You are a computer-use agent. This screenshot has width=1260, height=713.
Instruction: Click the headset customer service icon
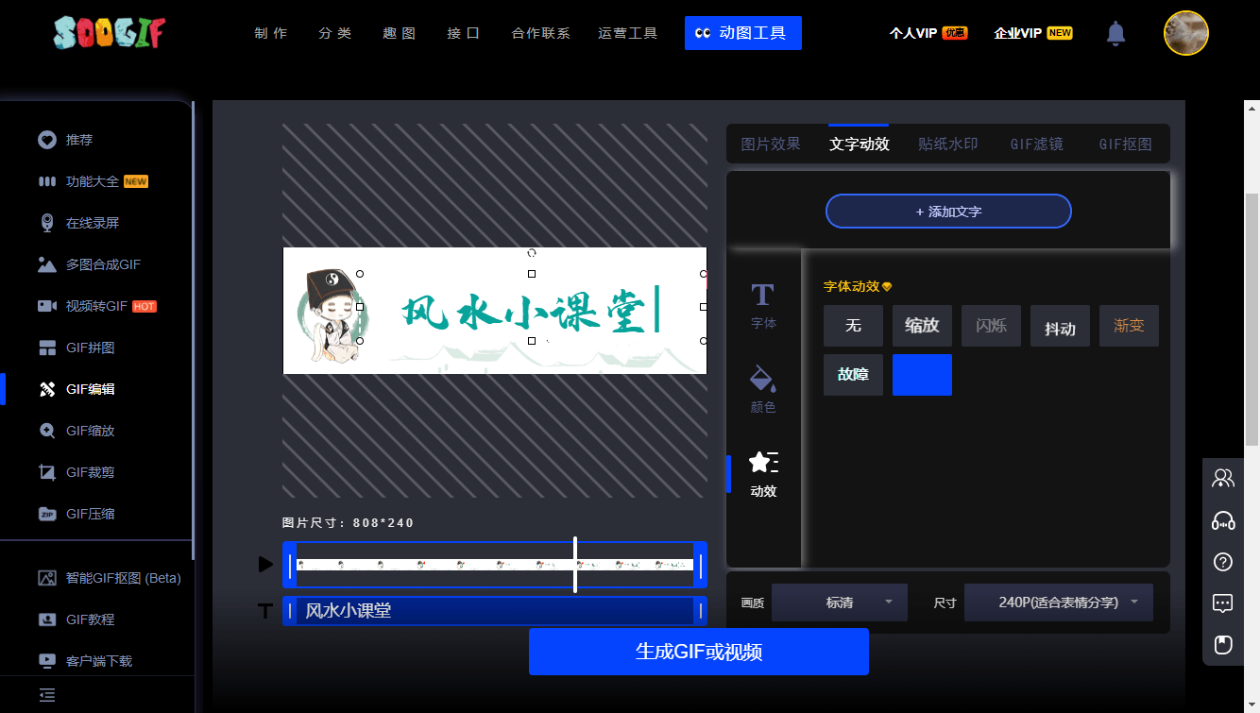(x=1223, y=520)
